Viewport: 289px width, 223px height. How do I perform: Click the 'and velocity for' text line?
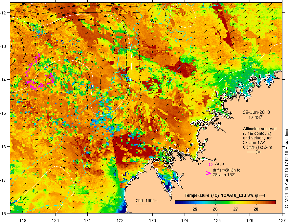tap(257, 138)
